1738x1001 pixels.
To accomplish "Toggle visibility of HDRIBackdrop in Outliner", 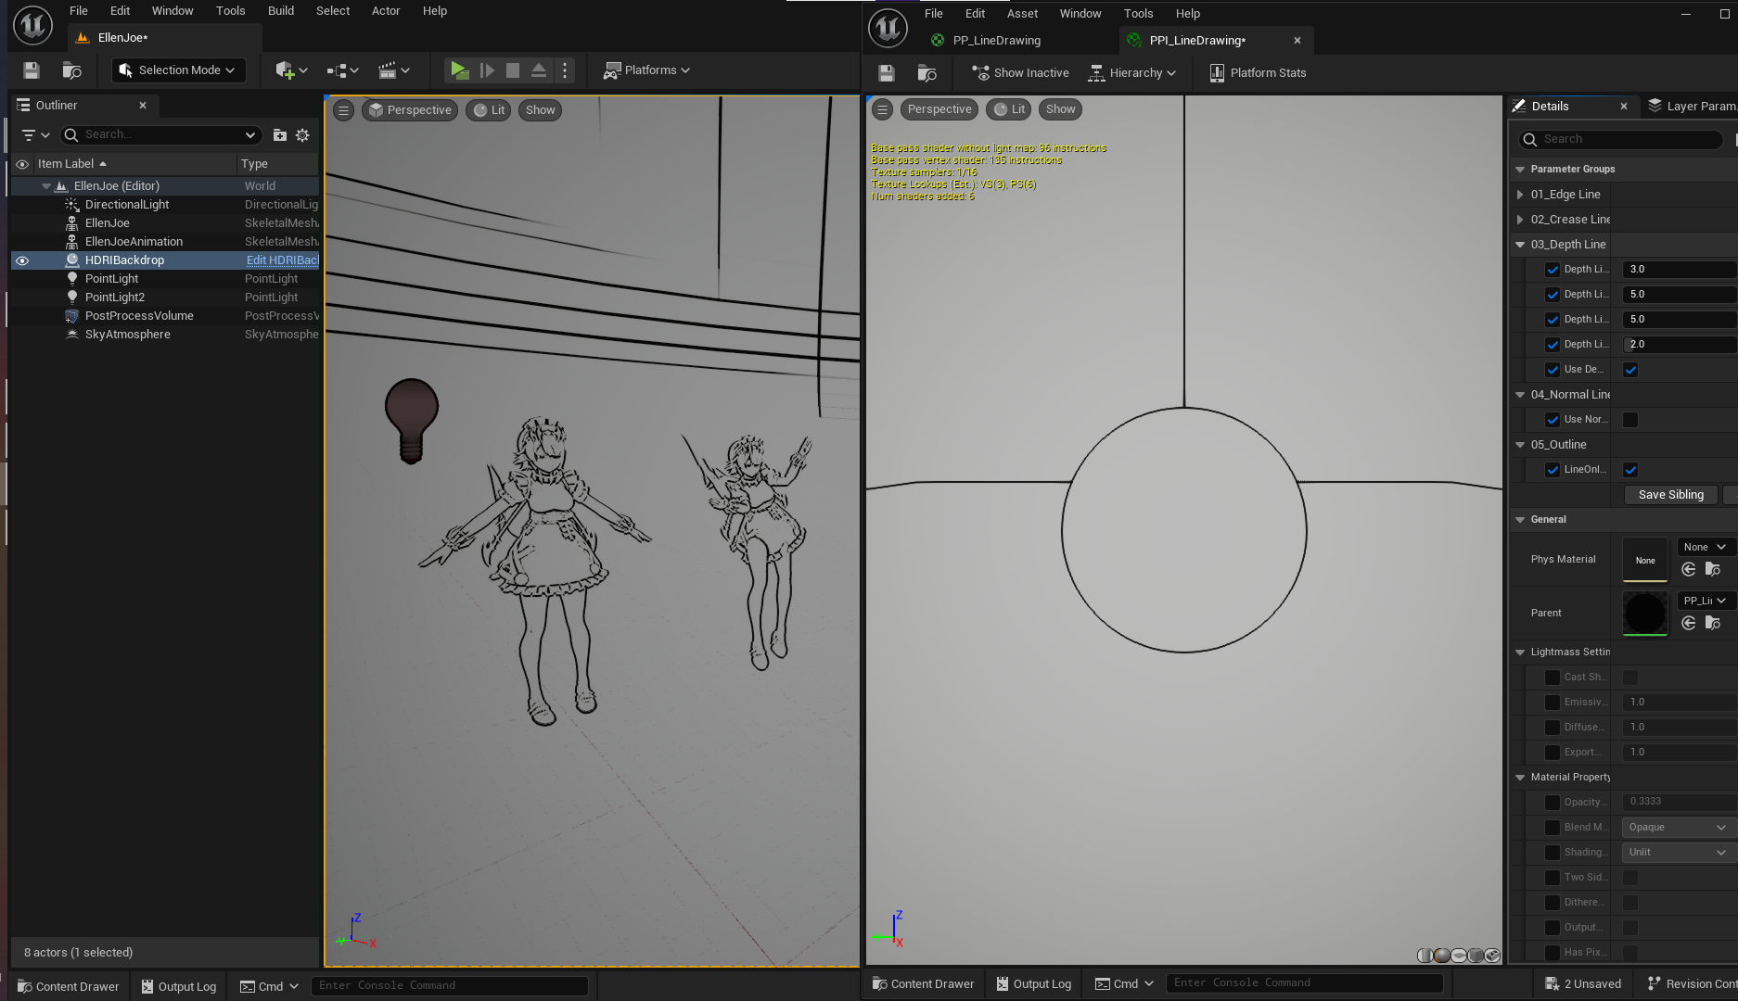I will click(x=22, y=260).
